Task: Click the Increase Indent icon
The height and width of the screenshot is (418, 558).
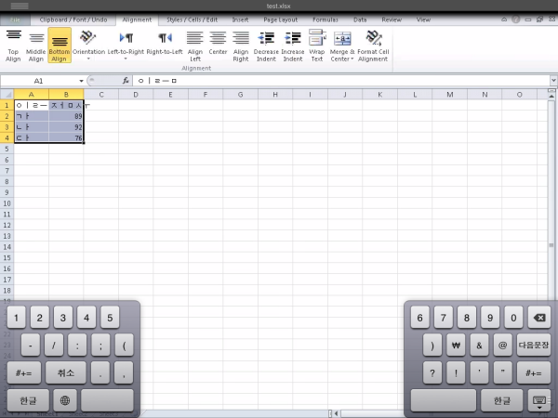Action: (293, 46)
